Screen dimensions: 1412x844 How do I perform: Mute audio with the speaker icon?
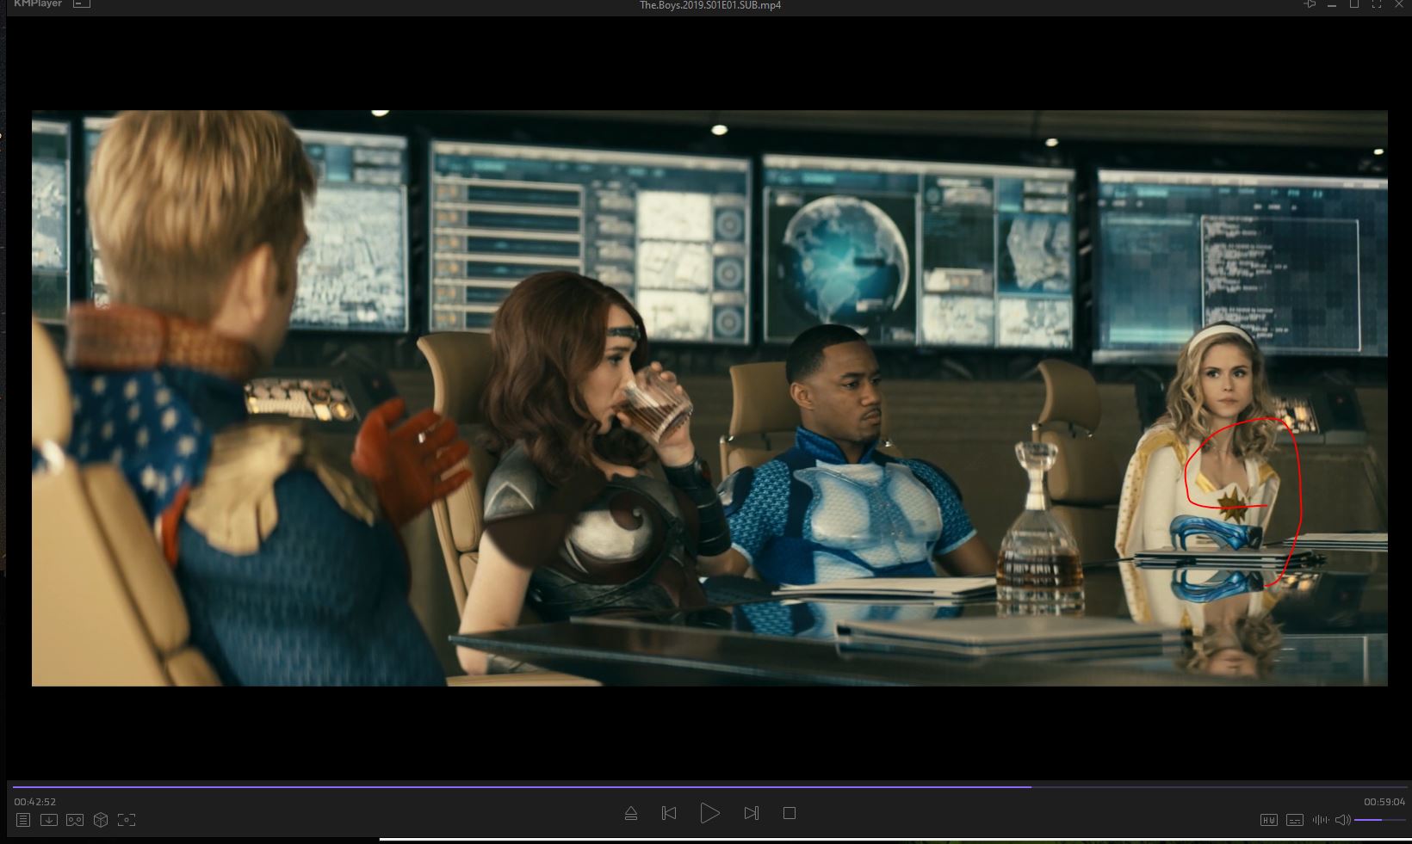click(1342, 820)
